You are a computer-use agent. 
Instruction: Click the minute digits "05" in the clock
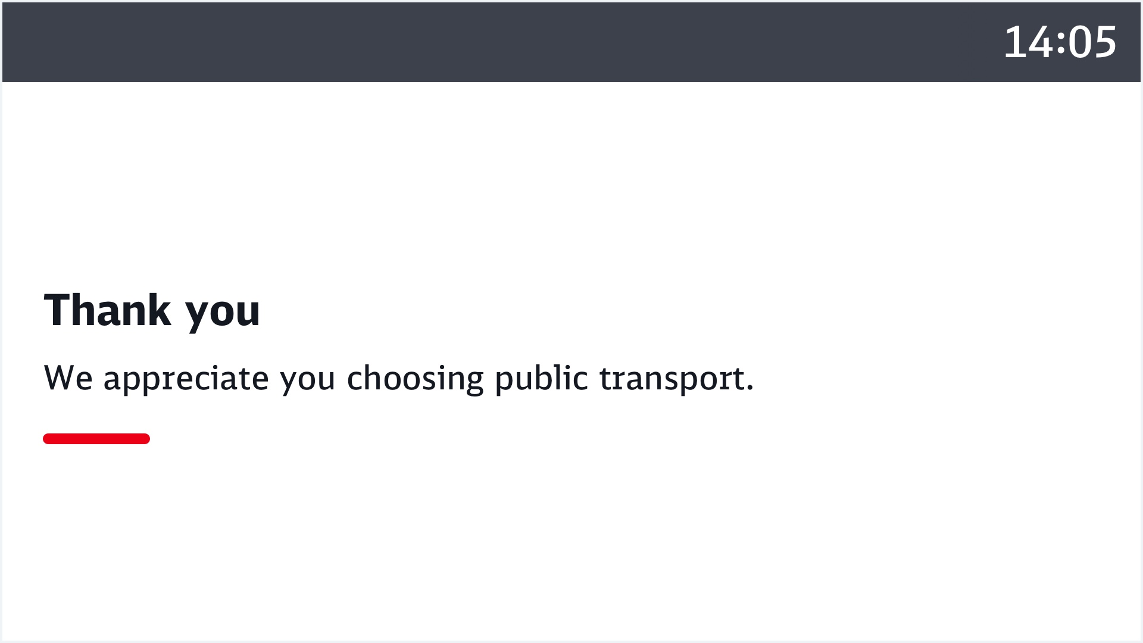(x=1092, y=42)
